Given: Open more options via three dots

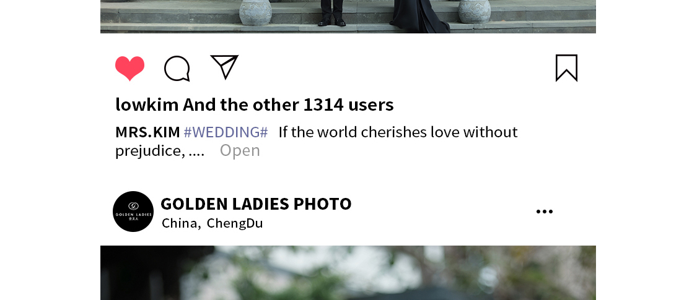Looking at the screenshot, I should [x=545, y=212].
